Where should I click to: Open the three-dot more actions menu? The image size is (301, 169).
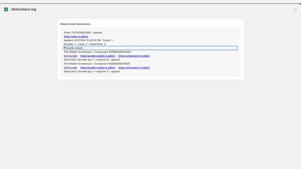point(295,9)
